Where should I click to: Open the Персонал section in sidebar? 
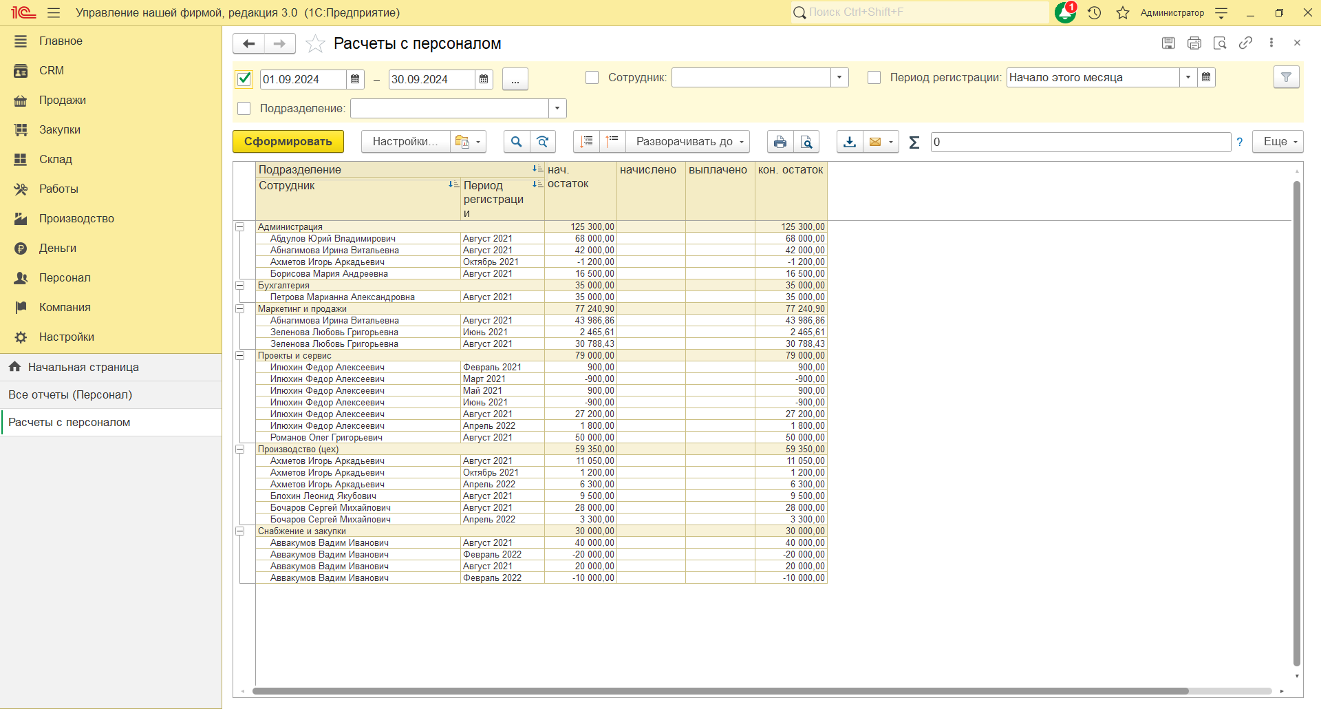(65, 277)
